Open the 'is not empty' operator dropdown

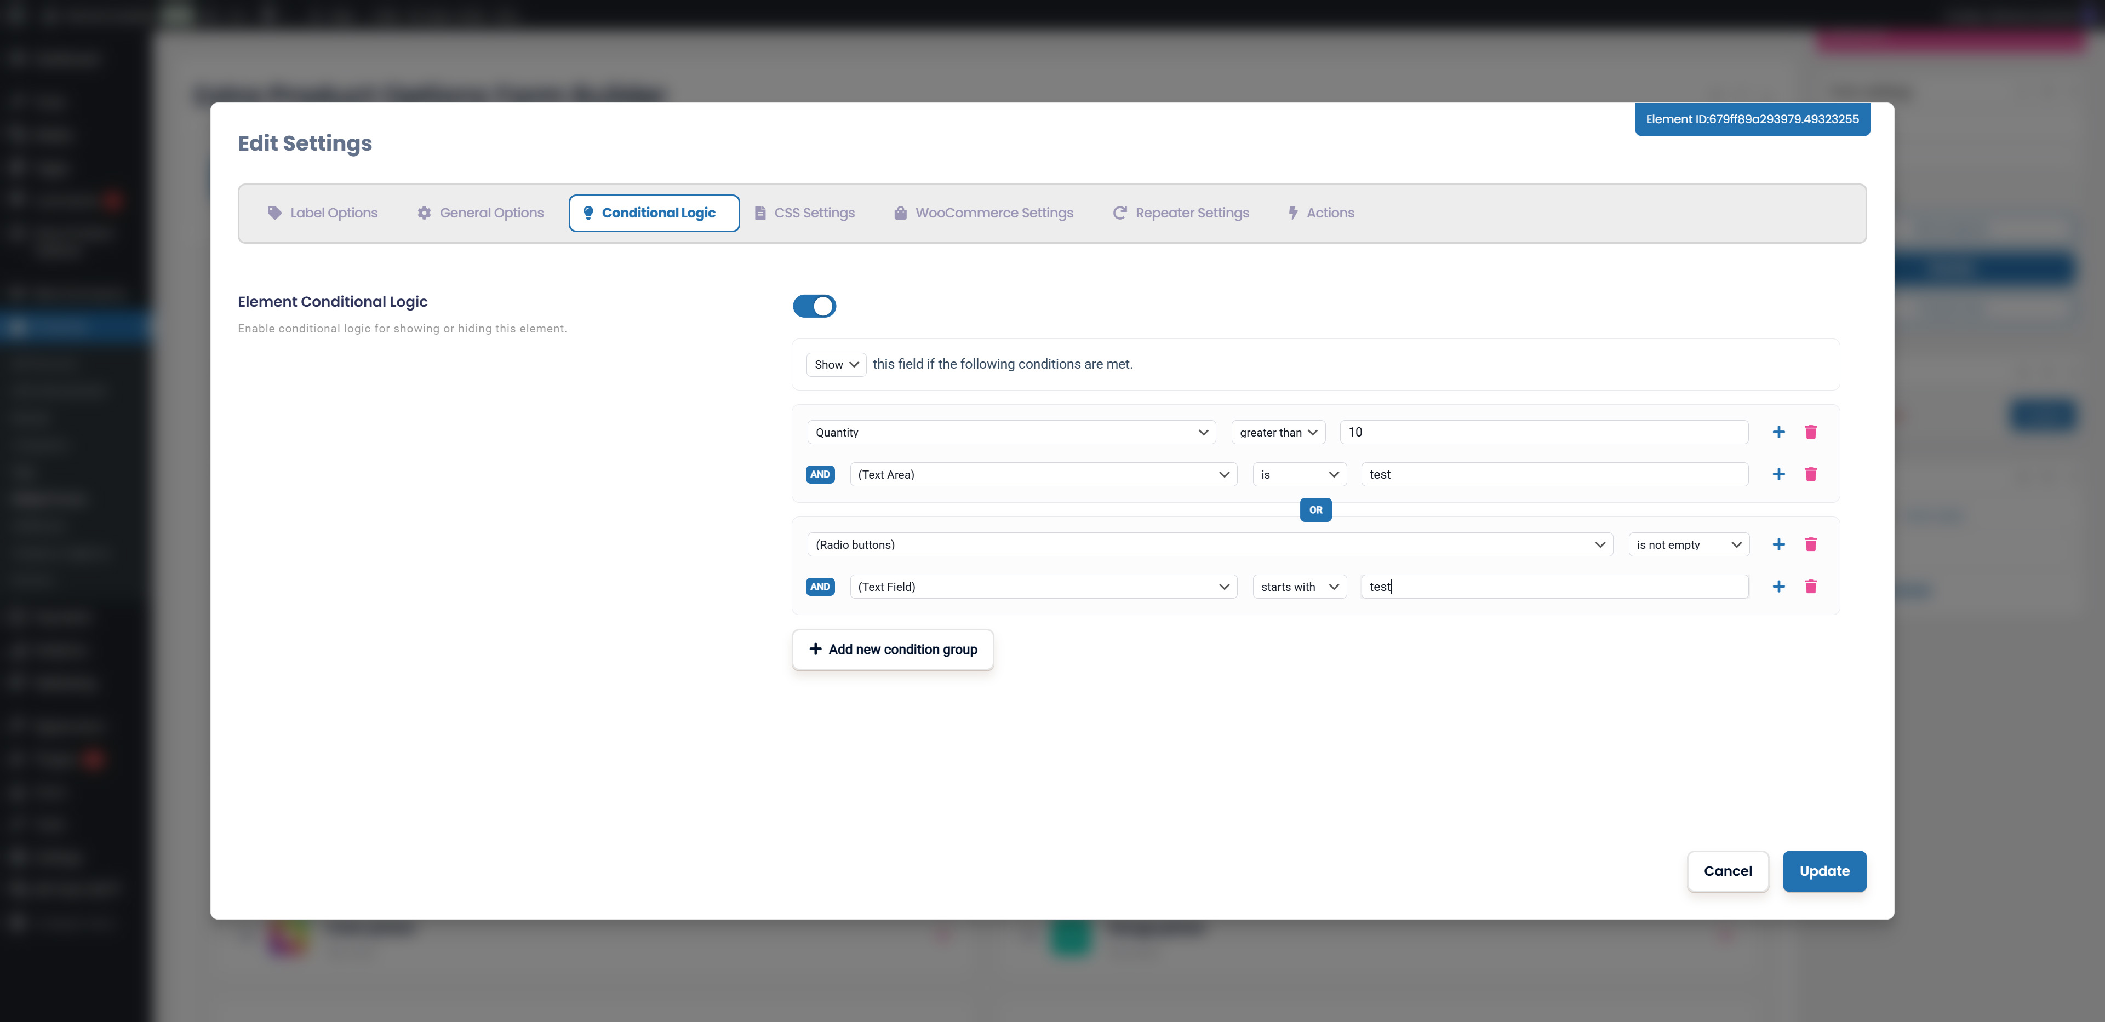(x=1688, y=545)
